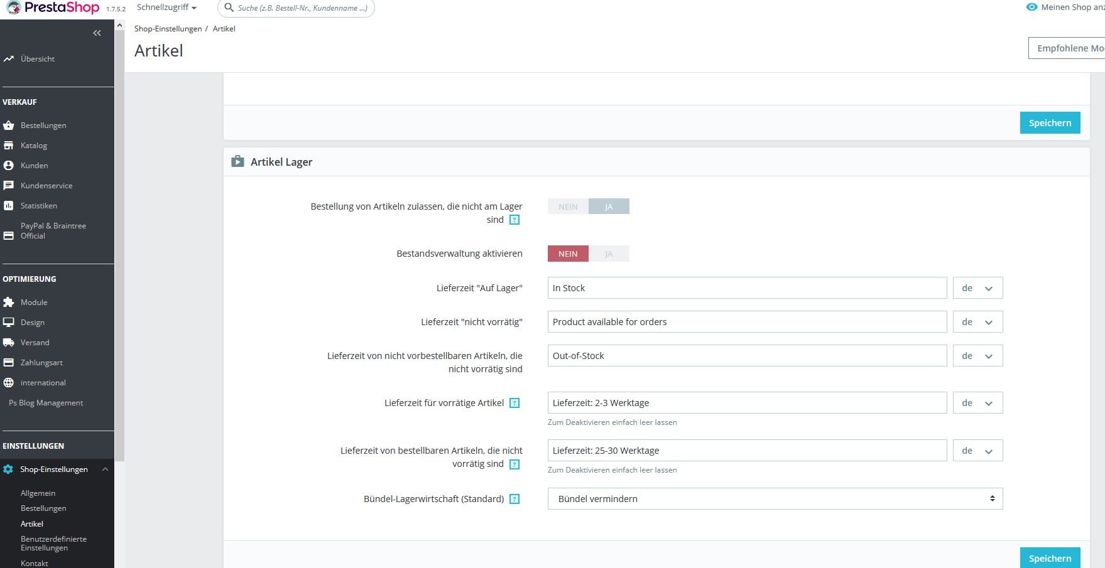
Task: Collapse the Shop-Einstellungen submenu chevron
Action: [x=105, y=469]
